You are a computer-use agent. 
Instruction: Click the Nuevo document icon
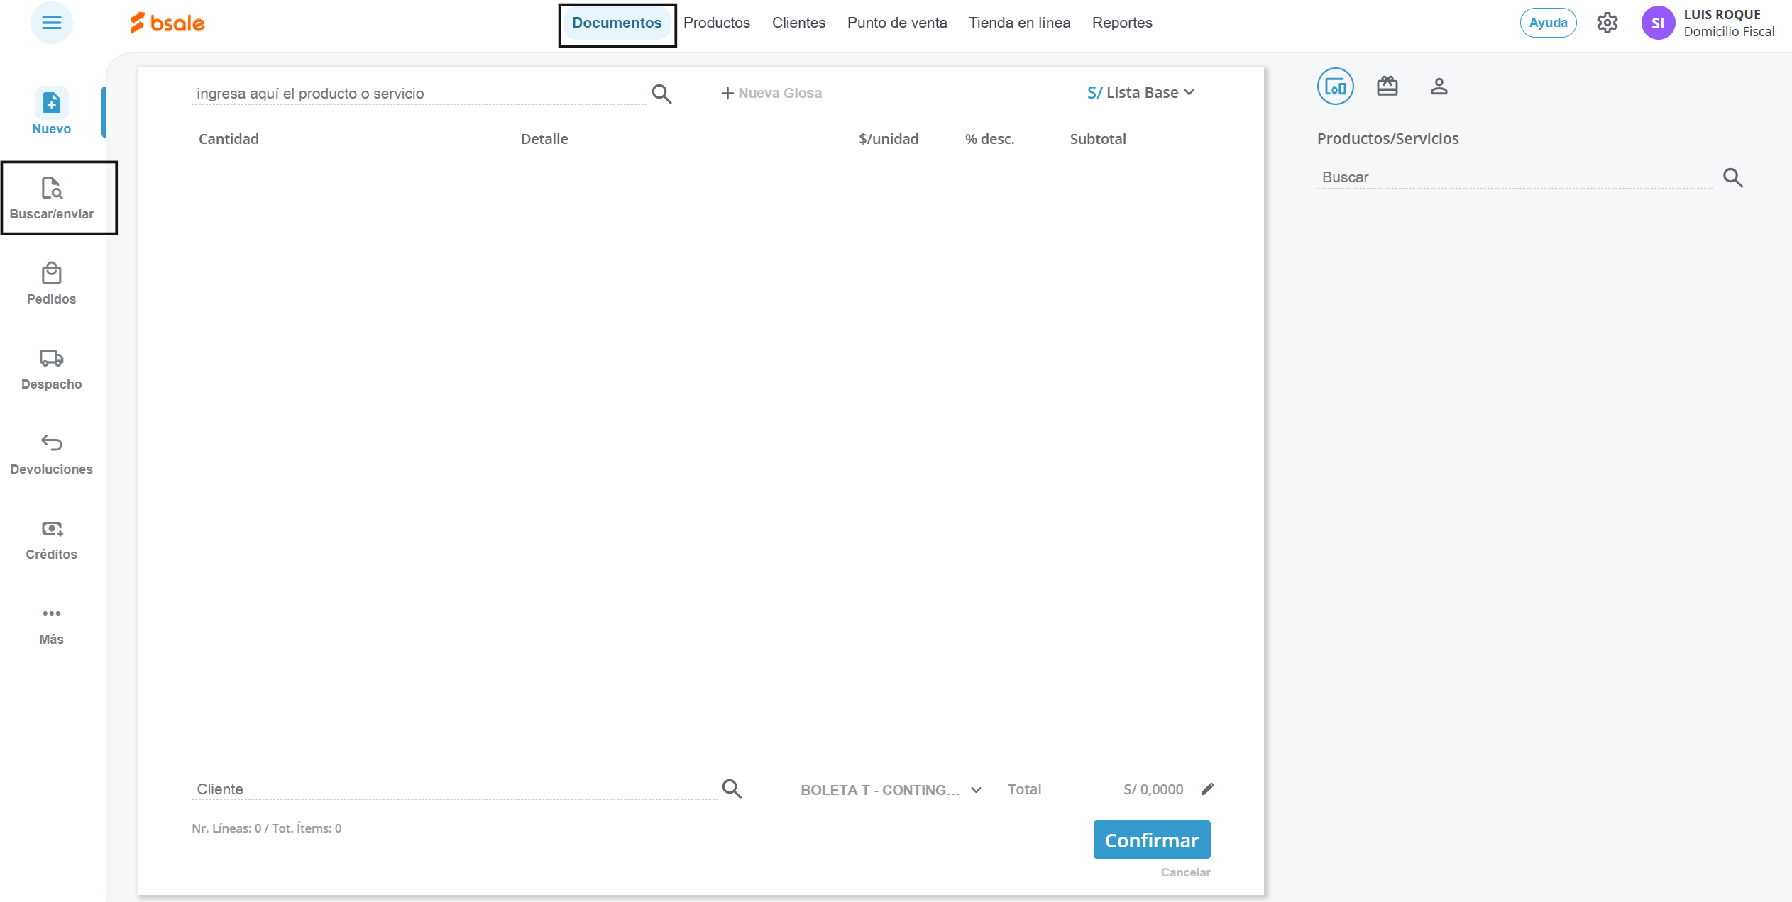(x=51, y=104)
